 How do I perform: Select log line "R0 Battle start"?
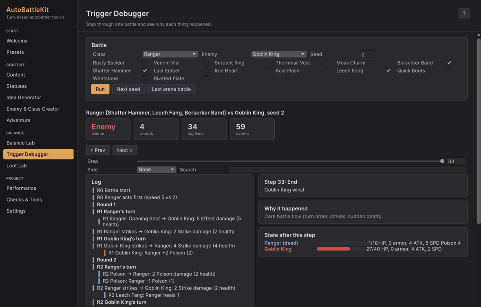113,190
